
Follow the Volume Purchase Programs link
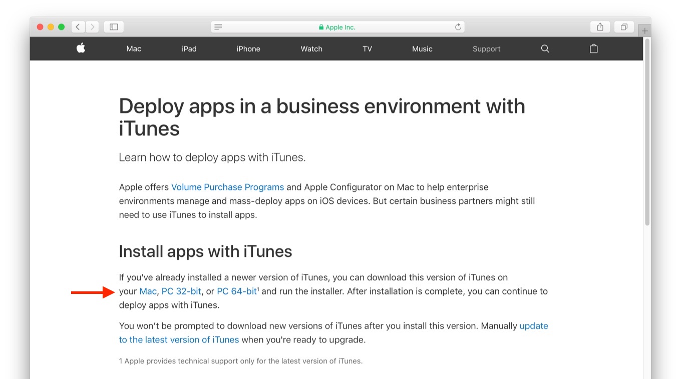[x=227, y=187]
